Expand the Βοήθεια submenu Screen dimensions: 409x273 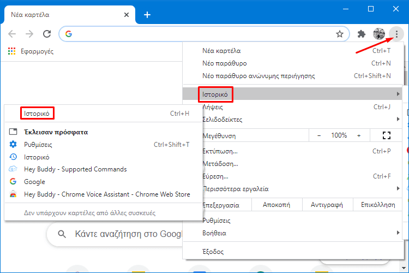[x=293, y=233]
